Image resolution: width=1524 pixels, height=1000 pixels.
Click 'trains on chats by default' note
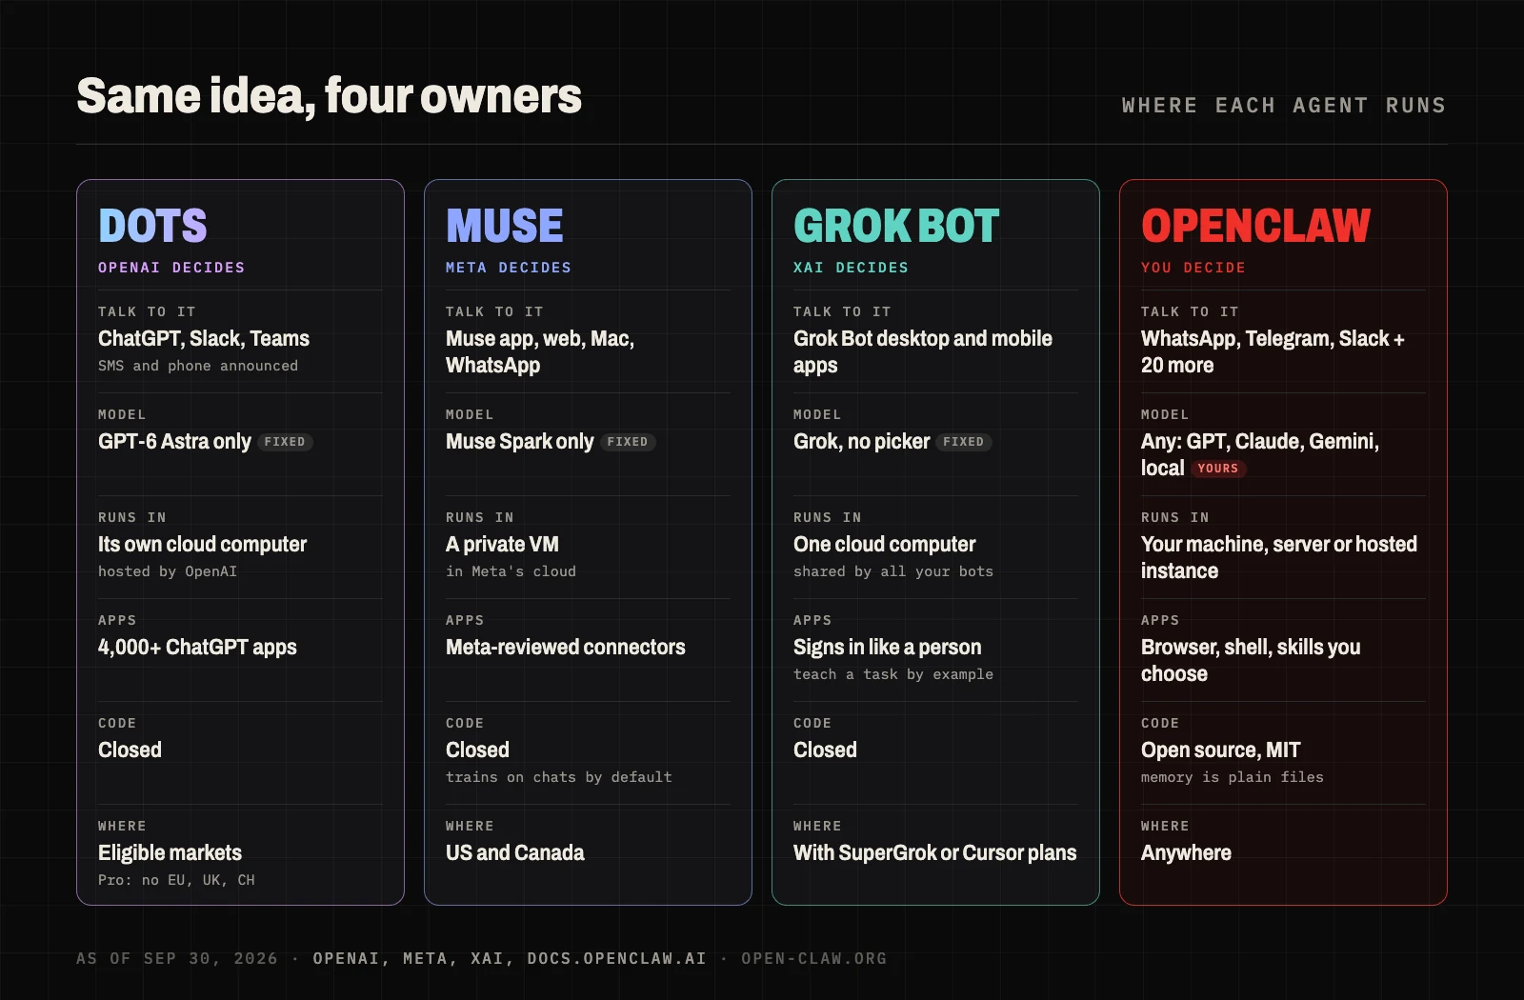[x=559, y=777]
